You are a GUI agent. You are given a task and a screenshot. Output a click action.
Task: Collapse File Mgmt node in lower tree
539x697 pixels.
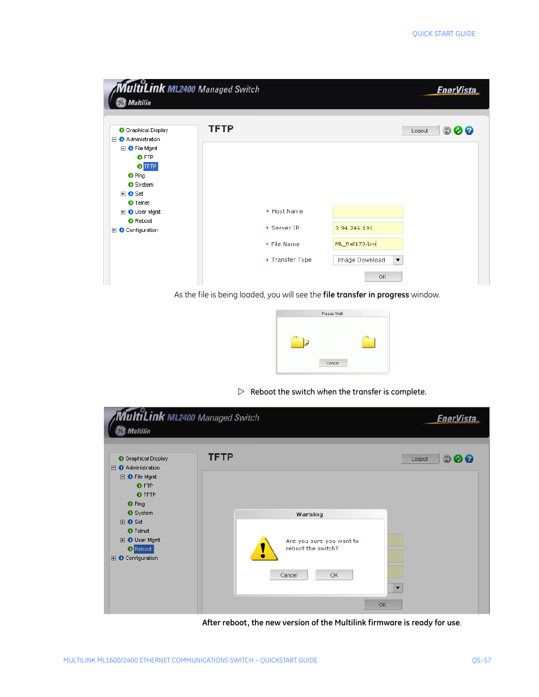(x=123, y=477)
